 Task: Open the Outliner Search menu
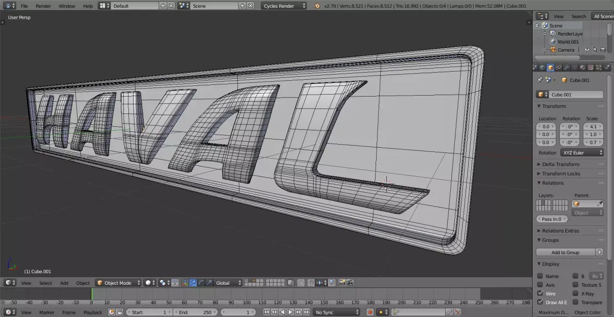click(x=579, y=16)
